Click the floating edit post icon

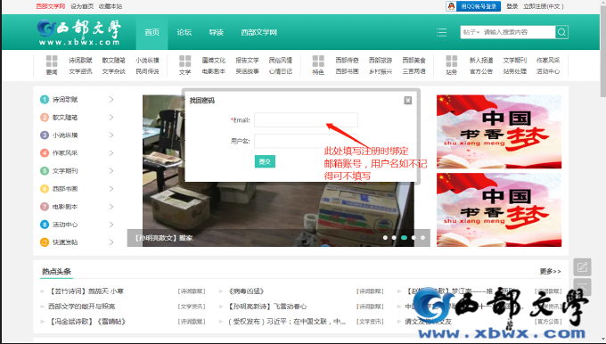point(582,267)
